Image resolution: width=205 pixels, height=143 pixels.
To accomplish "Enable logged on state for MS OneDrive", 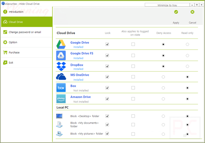I will click(x=133, y=77).
